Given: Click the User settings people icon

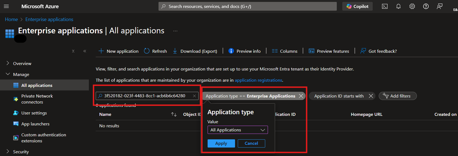Looking at the screenshot, I should pyautogui.click(x=16, y=113).
